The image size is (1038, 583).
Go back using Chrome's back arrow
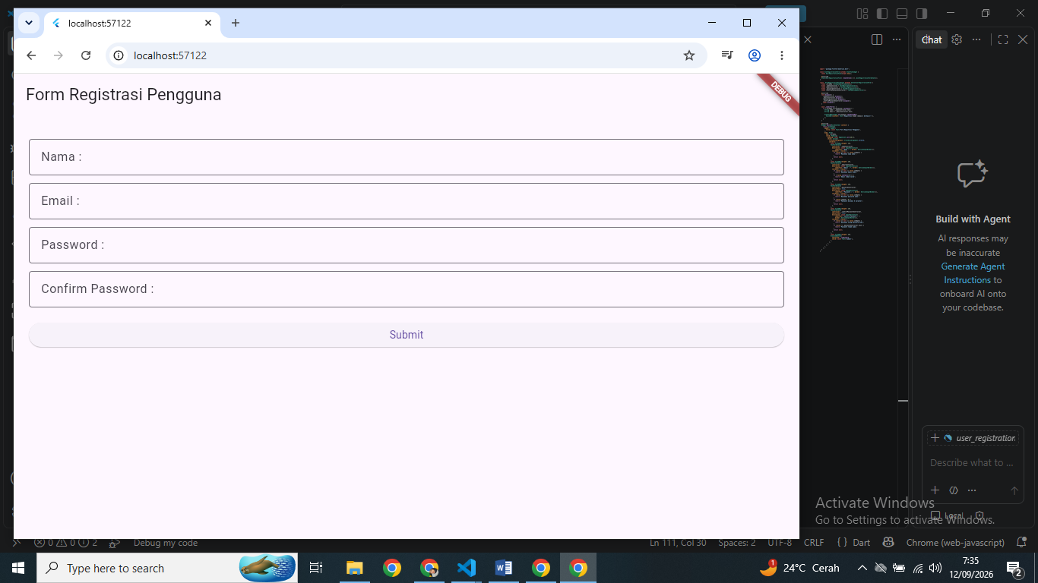(31, 55)
